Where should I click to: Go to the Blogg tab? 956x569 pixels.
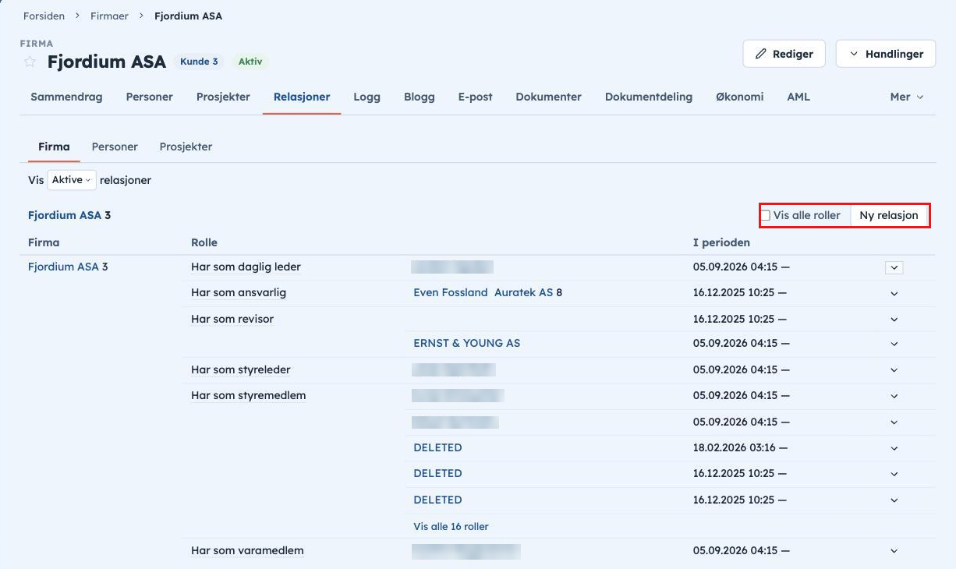tap(420, 97)
